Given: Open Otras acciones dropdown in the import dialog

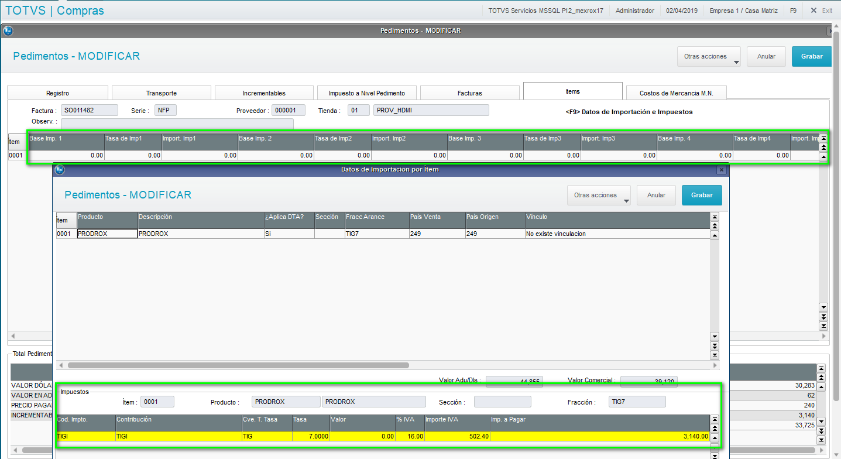Looking at the screenshot, I should click(599, 196).
